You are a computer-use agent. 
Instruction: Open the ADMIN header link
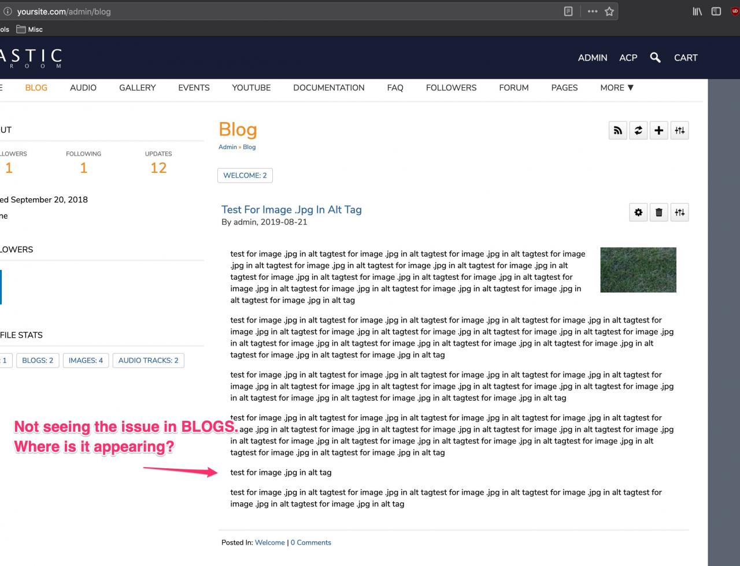[593, 58]
